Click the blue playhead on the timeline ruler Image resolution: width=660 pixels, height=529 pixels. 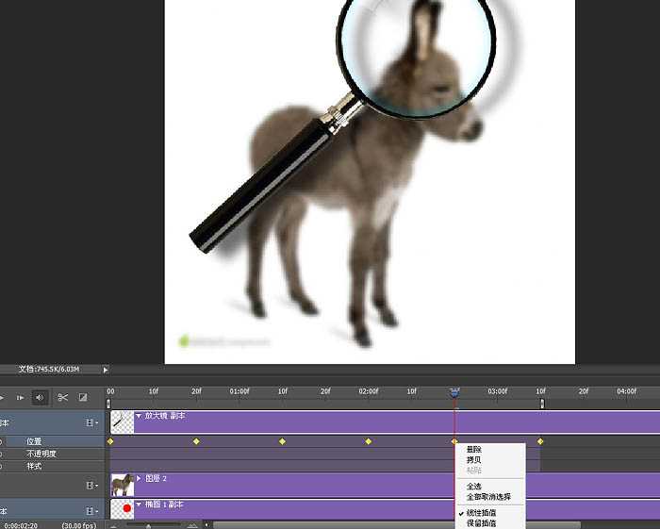(454, 391)
